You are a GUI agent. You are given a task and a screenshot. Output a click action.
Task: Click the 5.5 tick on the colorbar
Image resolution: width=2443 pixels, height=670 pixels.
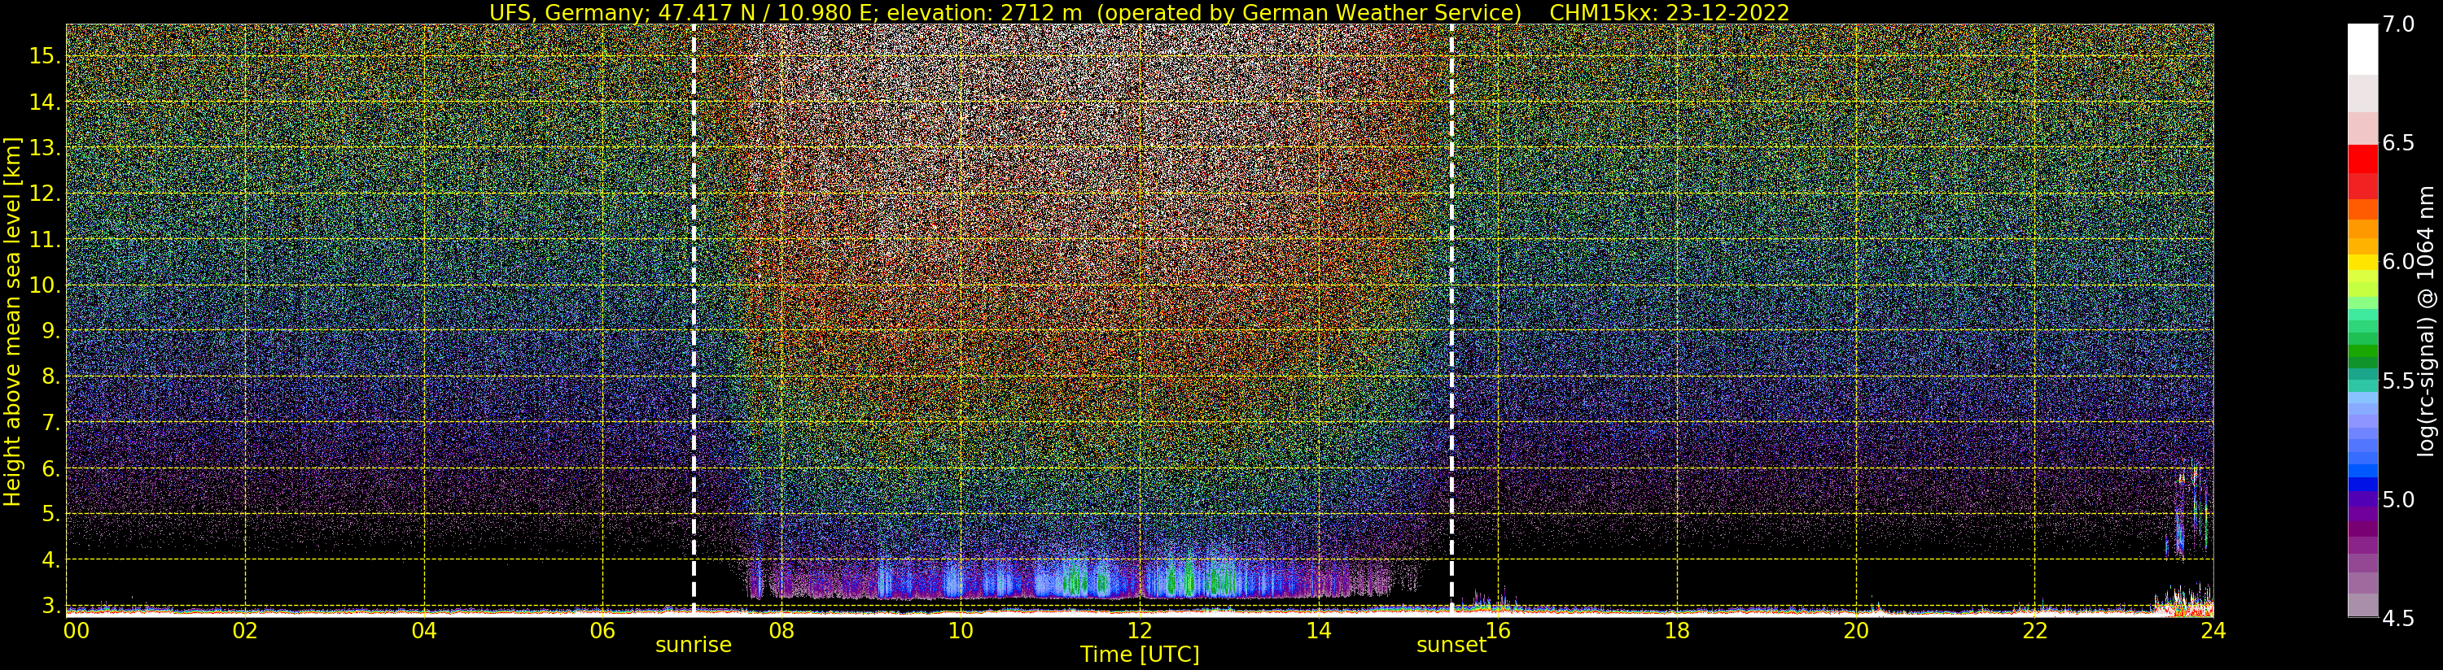(x=2398, y=381)
